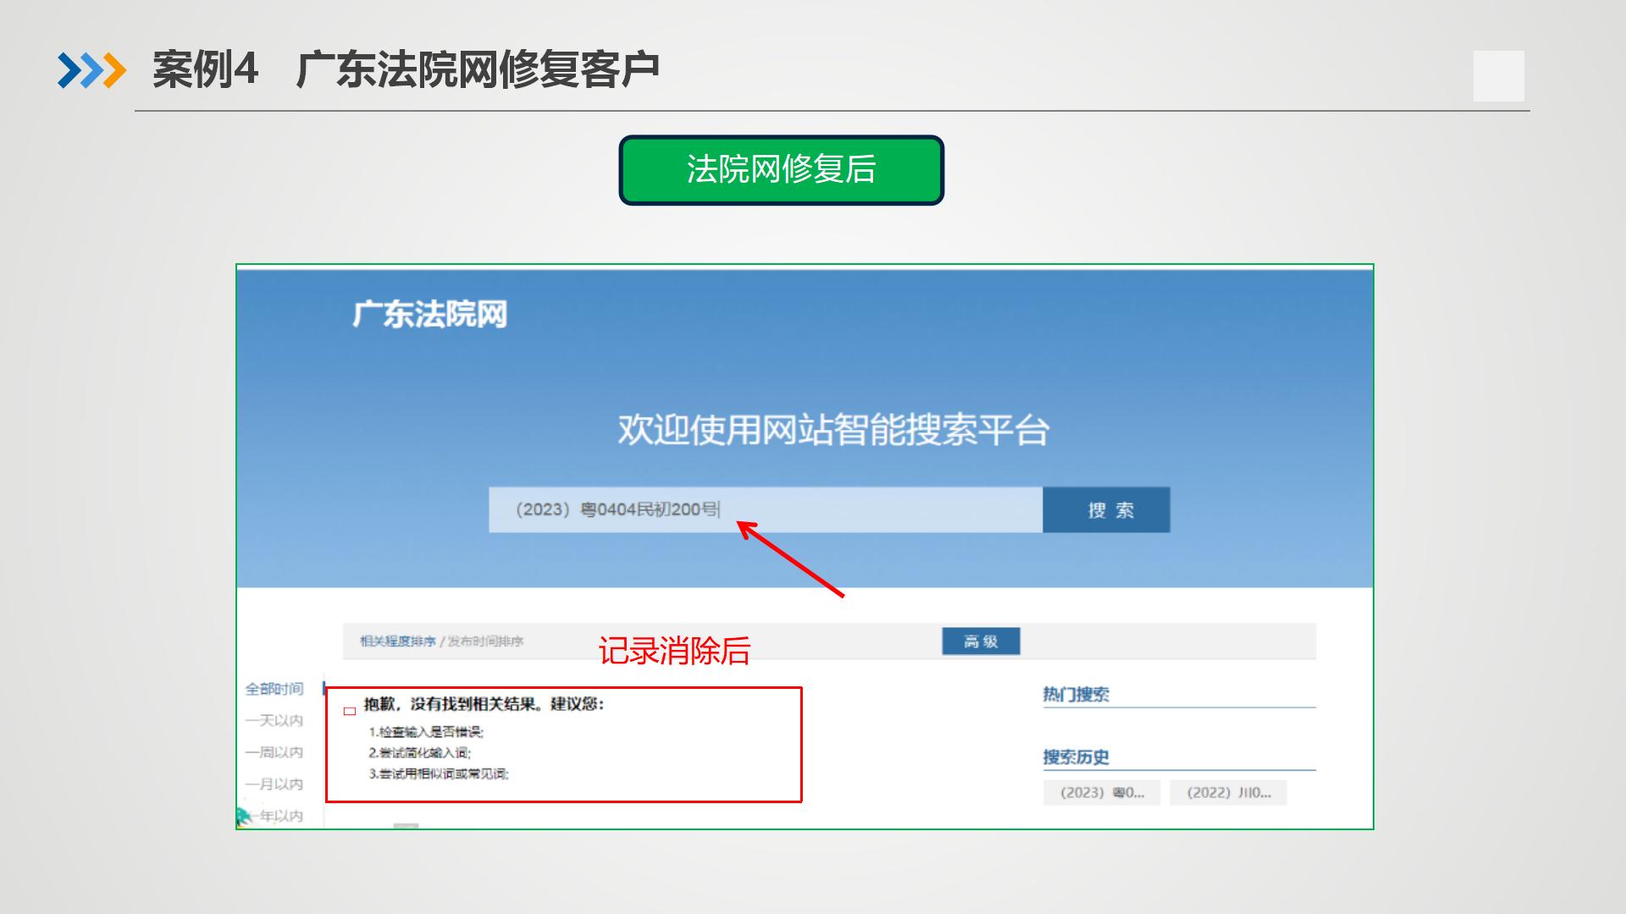The image size is (1626, 914).
Task: Sort results by 发布时间排序
Action: pos(485,641)
